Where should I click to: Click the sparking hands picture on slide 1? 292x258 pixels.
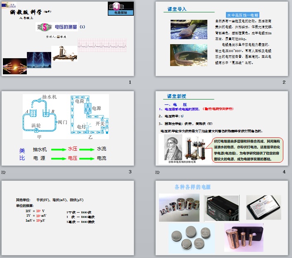15,66
